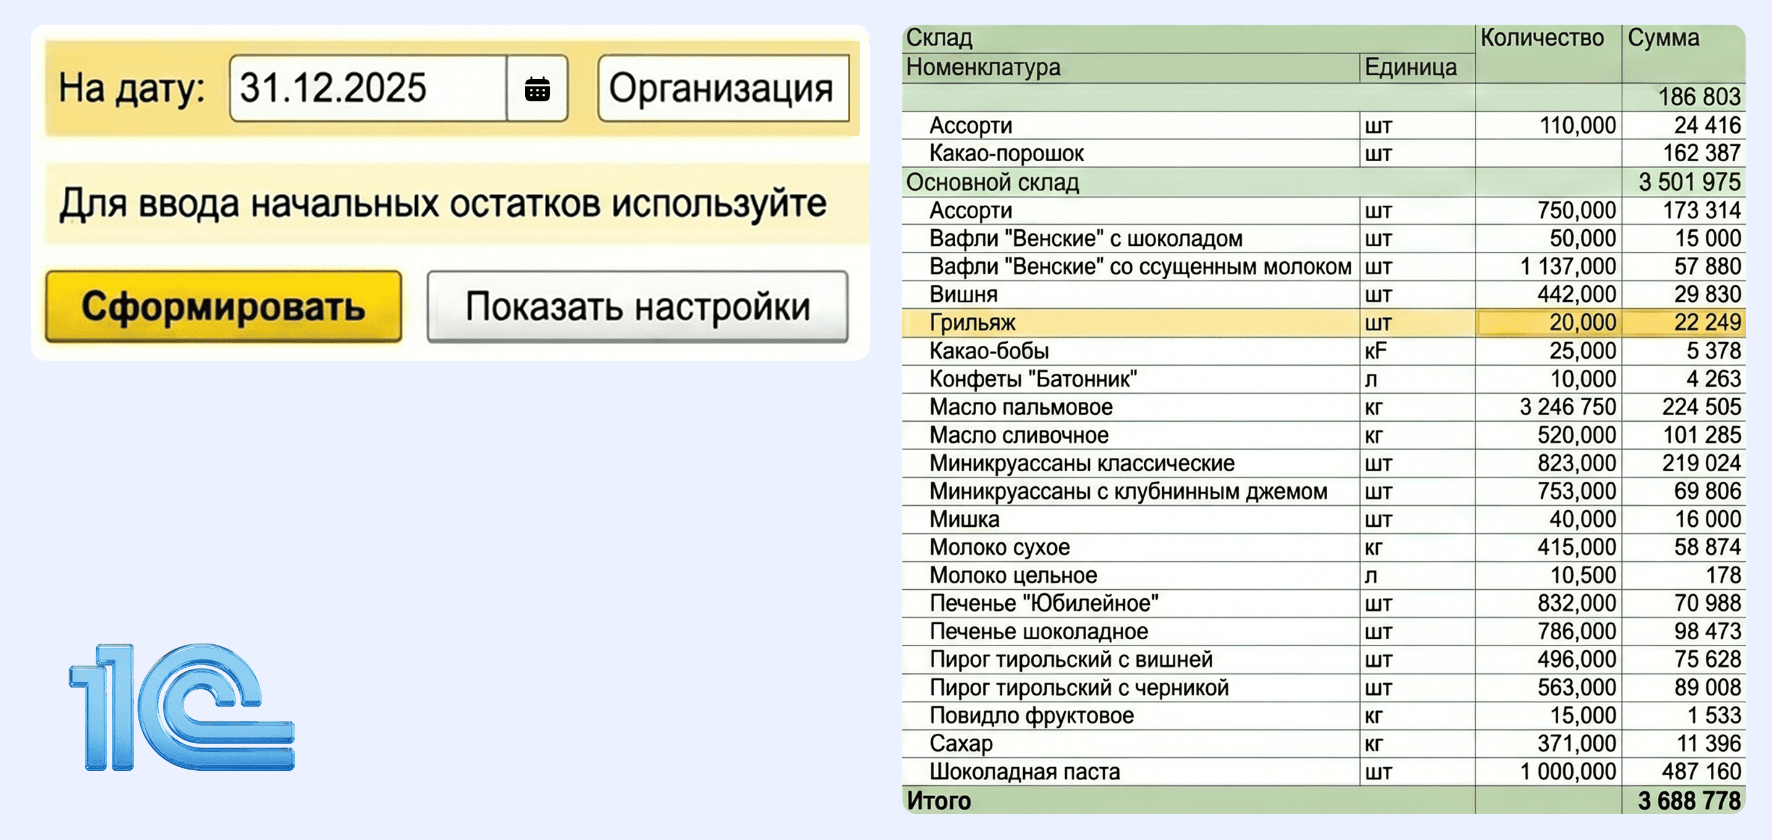Click the Итого total row label

click(939, 802)
